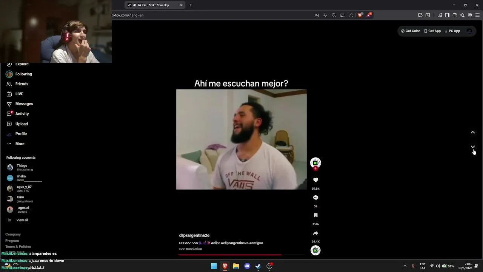Click the zoom magnifier icon in address bar

[334, 15]
